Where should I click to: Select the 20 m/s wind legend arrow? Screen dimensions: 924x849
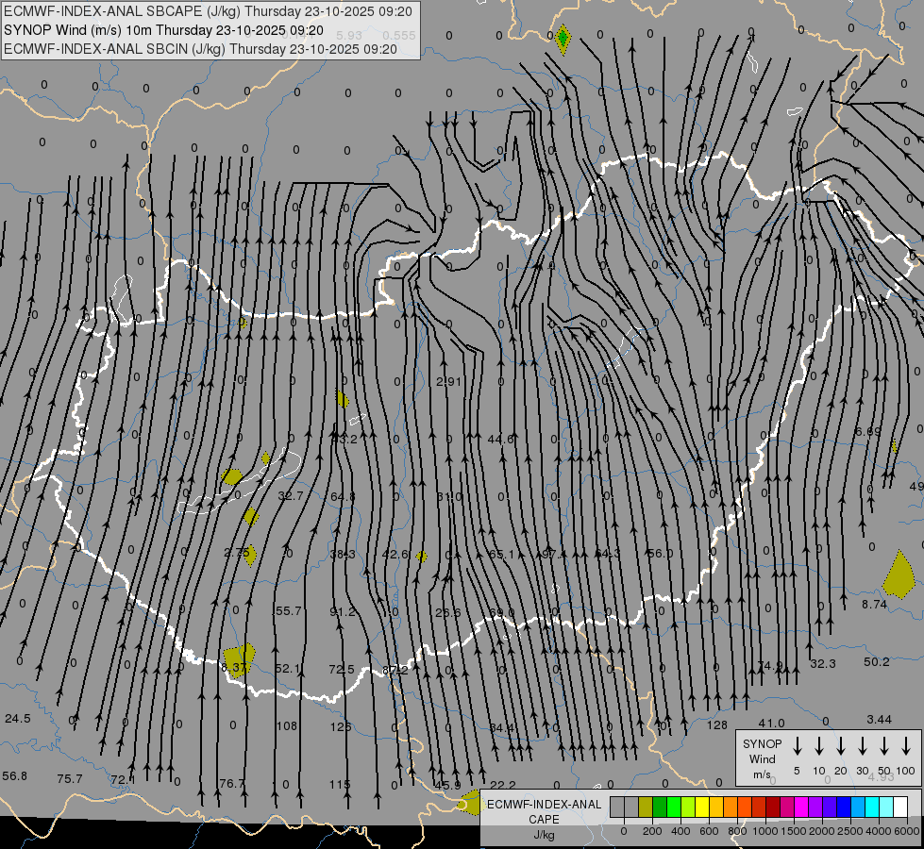coord(840,746)
